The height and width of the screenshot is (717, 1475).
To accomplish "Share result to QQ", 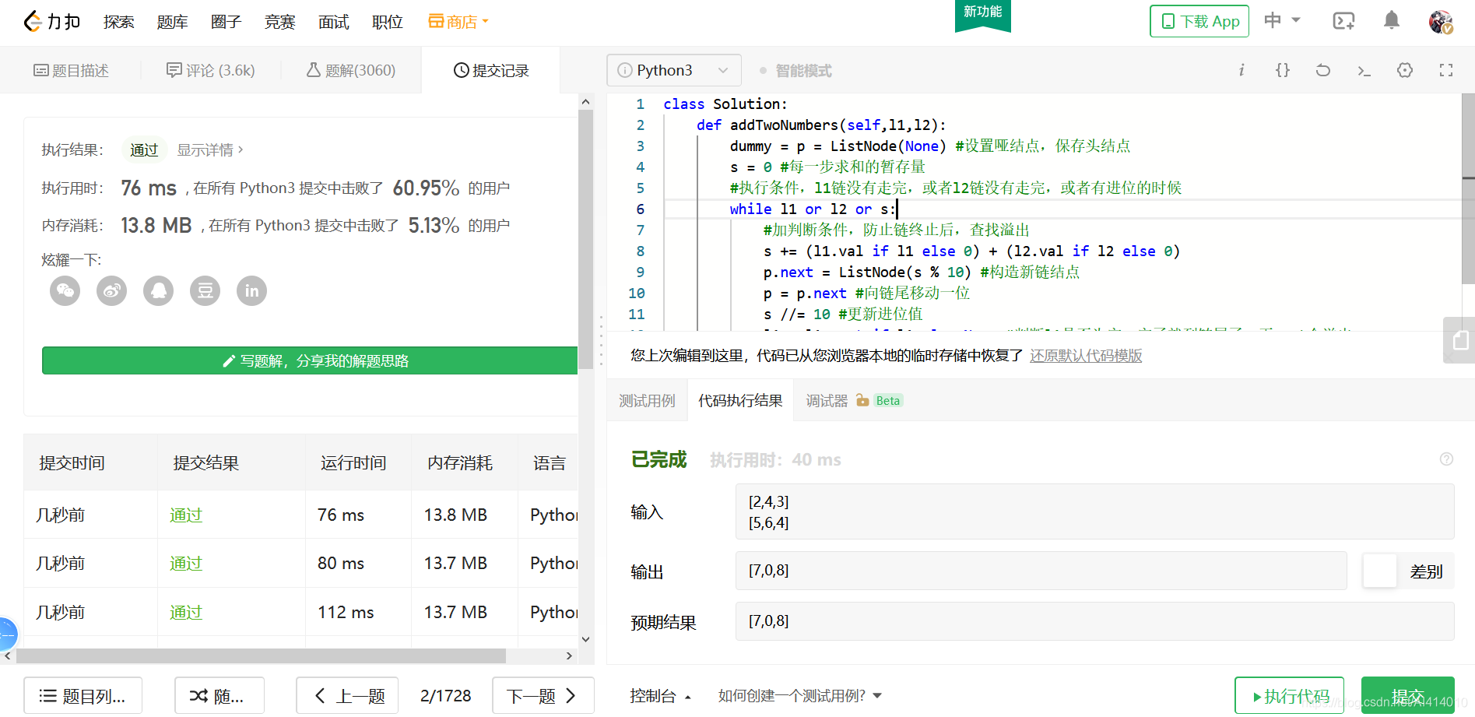I will tap(158, 291).
